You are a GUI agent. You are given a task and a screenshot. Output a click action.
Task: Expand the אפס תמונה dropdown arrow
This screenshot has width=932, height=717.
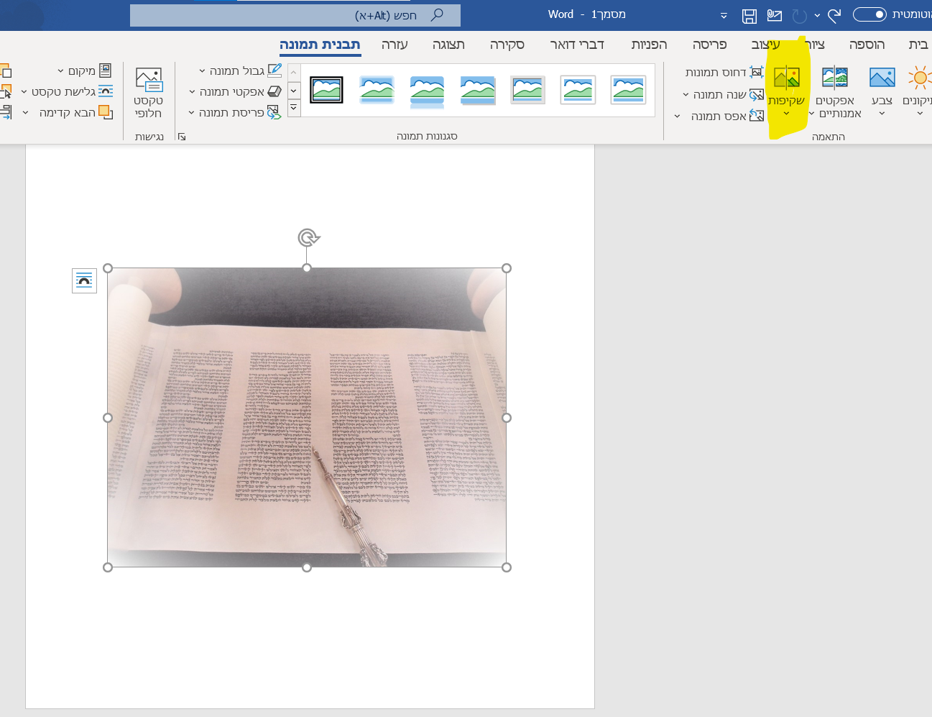[677, 116]
